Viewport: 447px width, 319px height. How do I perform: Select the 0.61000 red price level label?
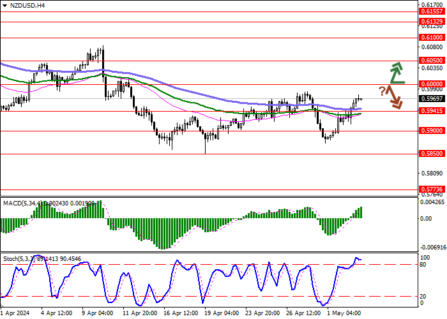(432, 38)
